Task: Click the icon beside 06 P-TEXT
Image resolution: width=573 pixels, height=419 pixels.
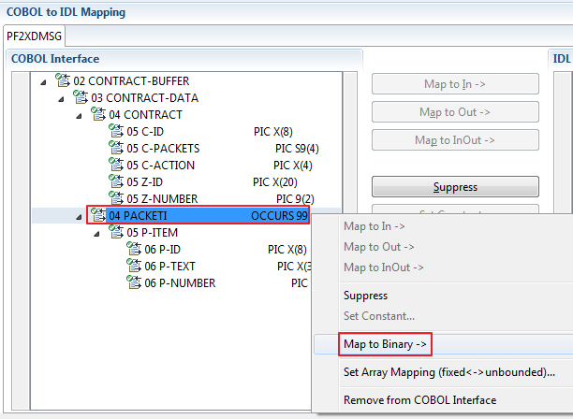Action: pyautogui.click(x=134, y=266)
